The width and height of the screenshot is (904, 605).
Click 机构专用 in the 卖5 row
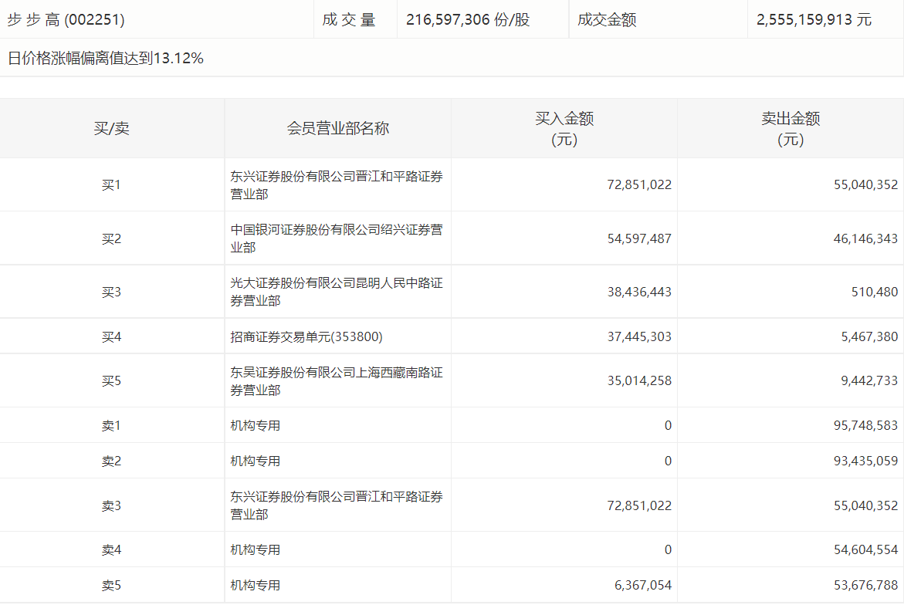click(255, 586)
